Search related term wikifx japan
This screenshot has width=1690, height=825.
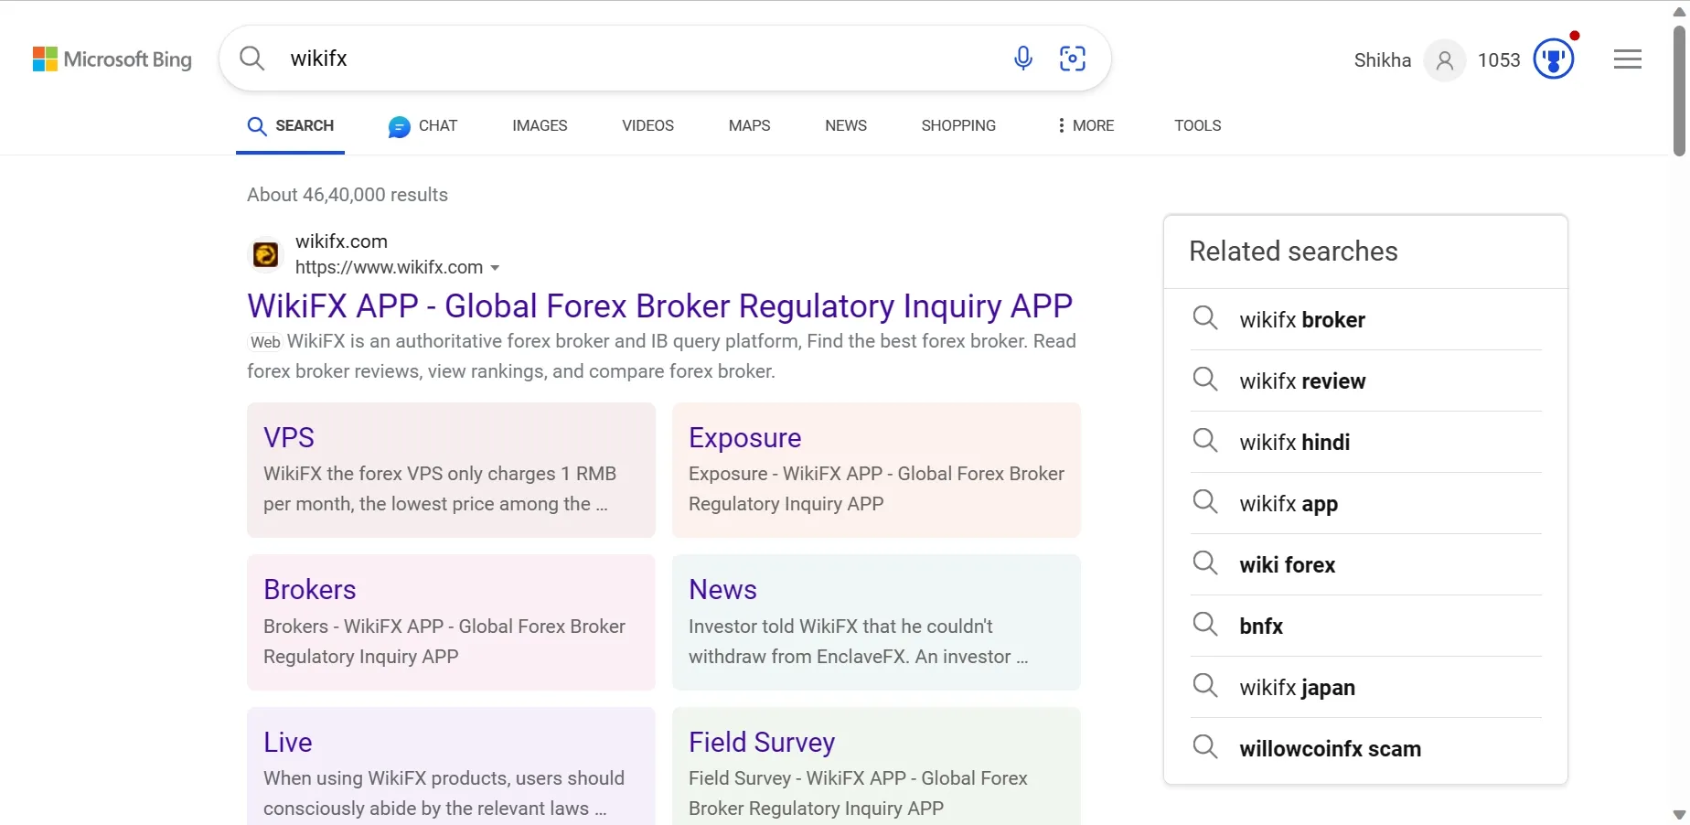pyautogui.click(x=1298, y=688)
